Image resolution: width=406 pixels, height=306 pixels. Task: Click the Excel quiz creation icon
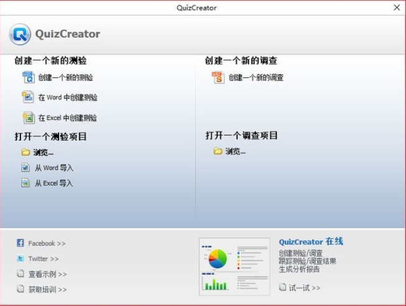coord(28,118)
